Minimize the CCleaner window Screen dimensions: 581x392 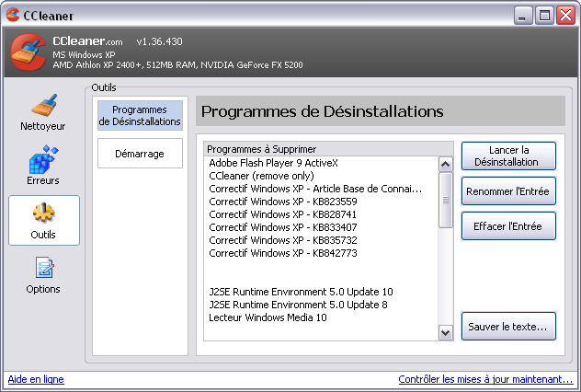pos(523,16)
